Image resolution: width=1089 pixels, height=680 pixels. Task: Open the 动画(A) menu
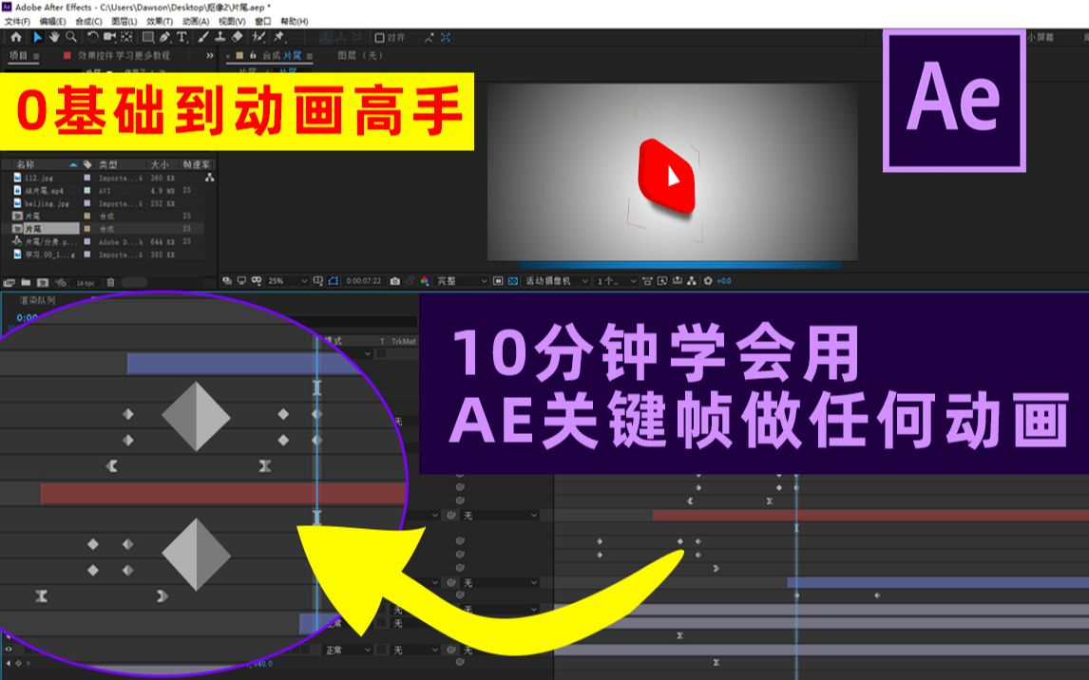[196, 22]
